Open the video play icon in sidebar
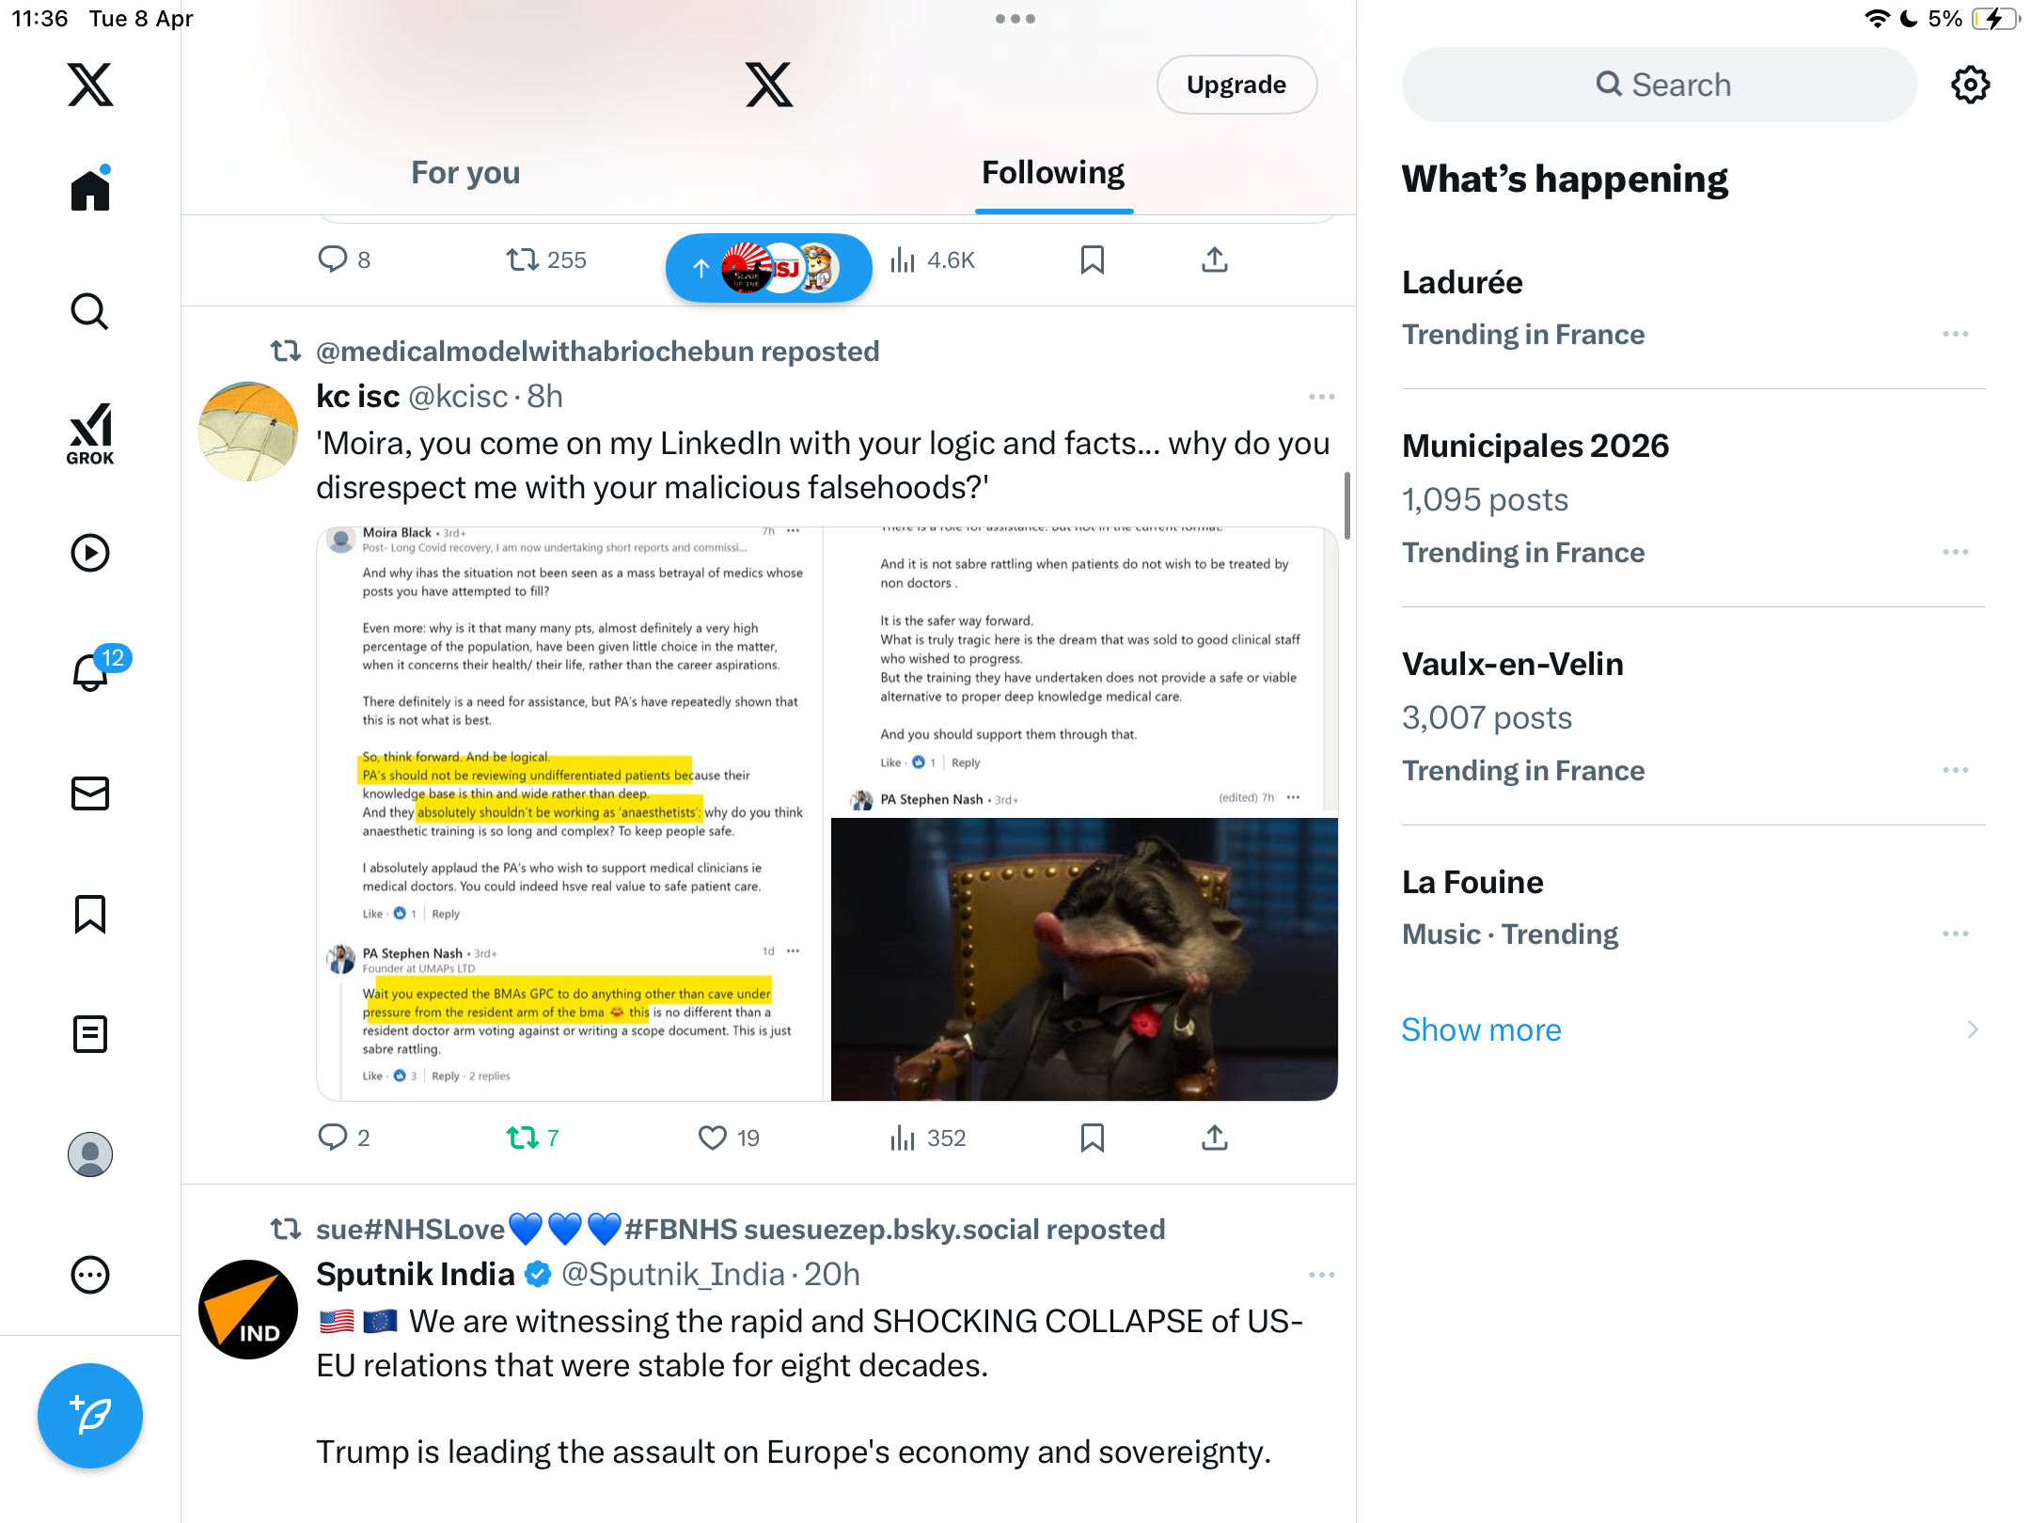This screenshot has width=2031, height=1523. point(90,553)
